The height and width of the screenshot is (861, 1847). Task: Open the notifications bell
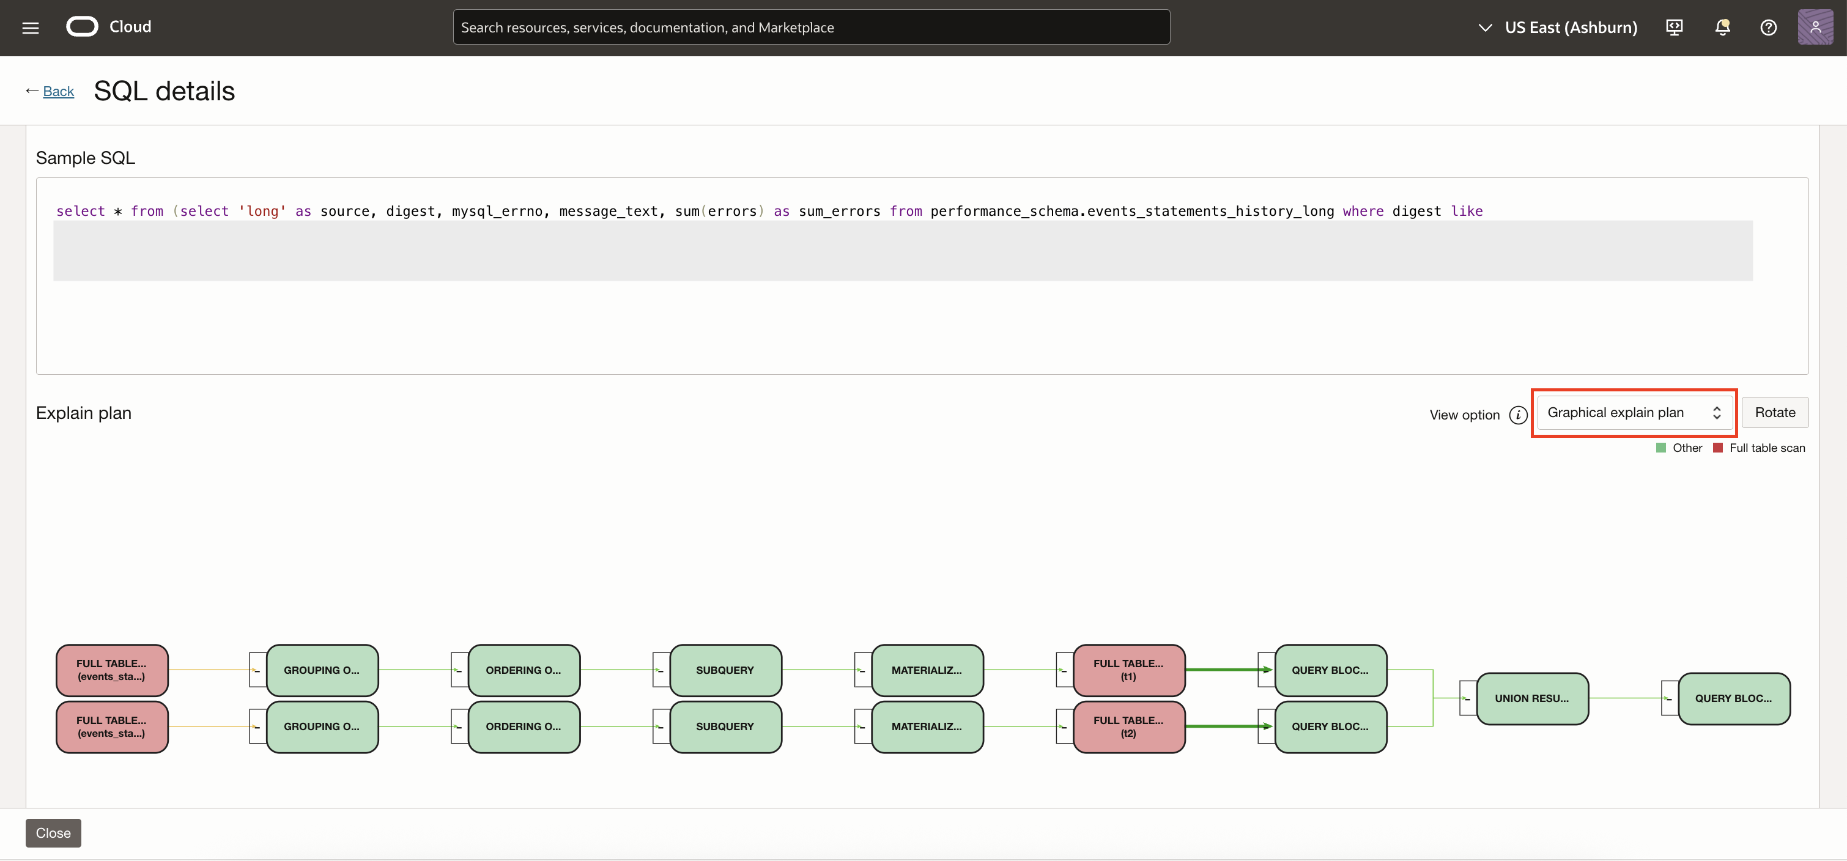coord(1722,28)
